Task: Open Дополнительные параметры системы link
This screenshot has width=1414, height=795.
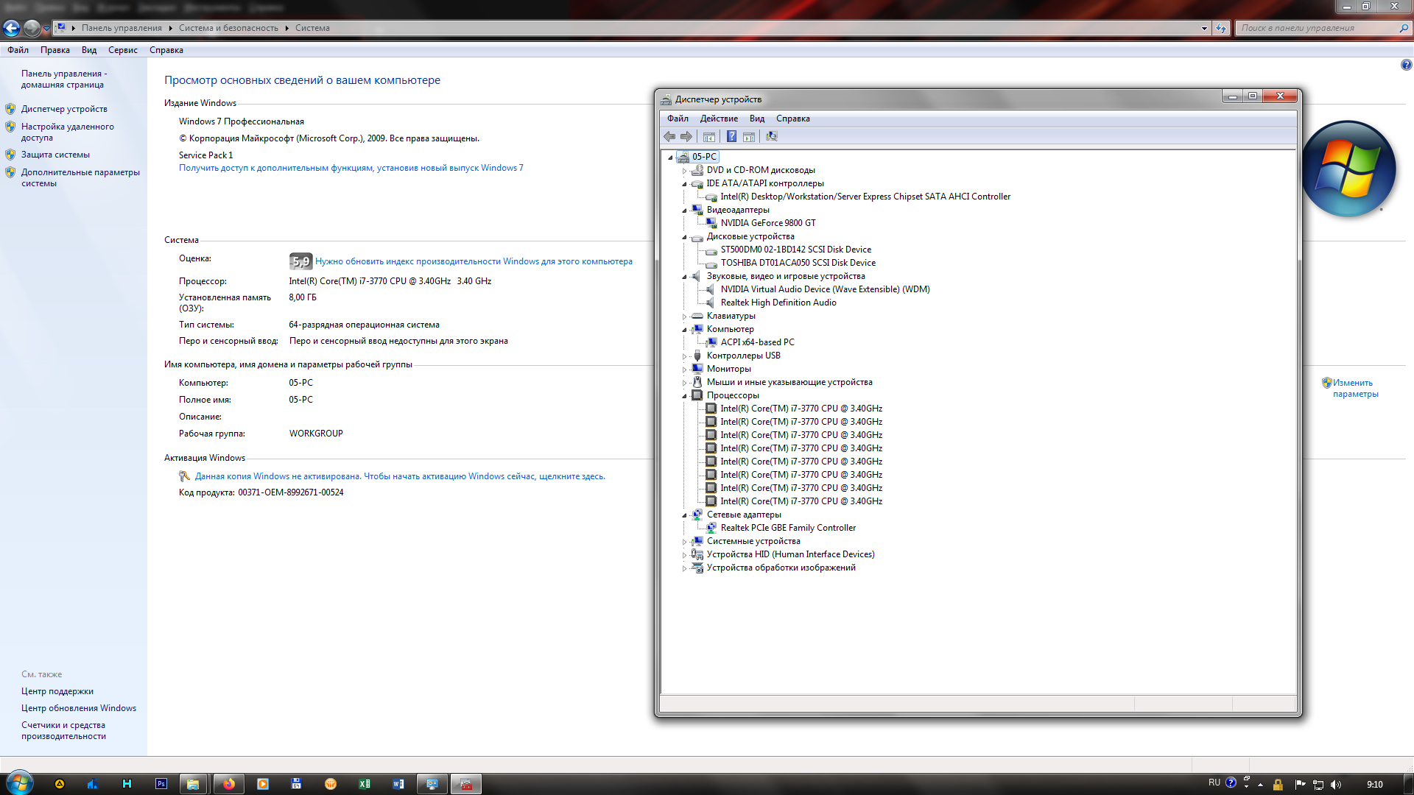Action: pyautogui.click(x=80, y=177)
